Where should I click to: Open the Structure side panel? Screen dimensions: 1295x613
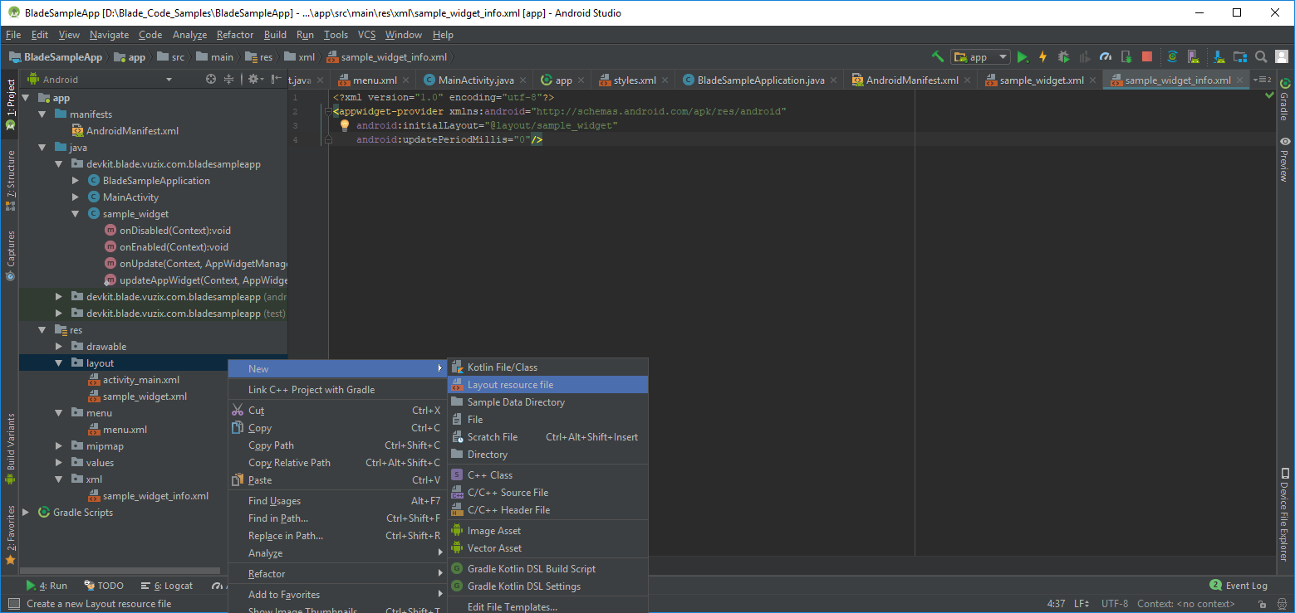click(10, 180)
